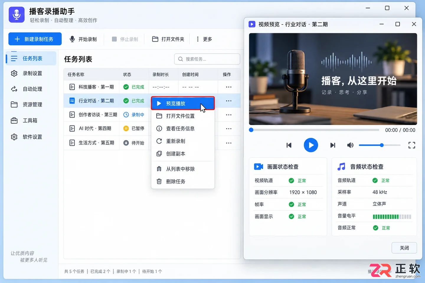Click the 48 kHz sample rate value

(380, 192)
